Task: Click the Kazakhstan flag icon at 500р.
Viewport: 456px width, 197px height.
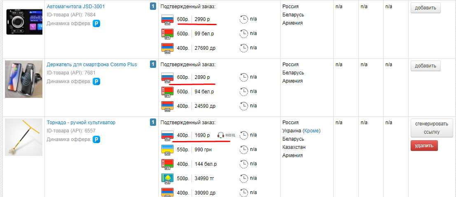Action: (167, 178)
